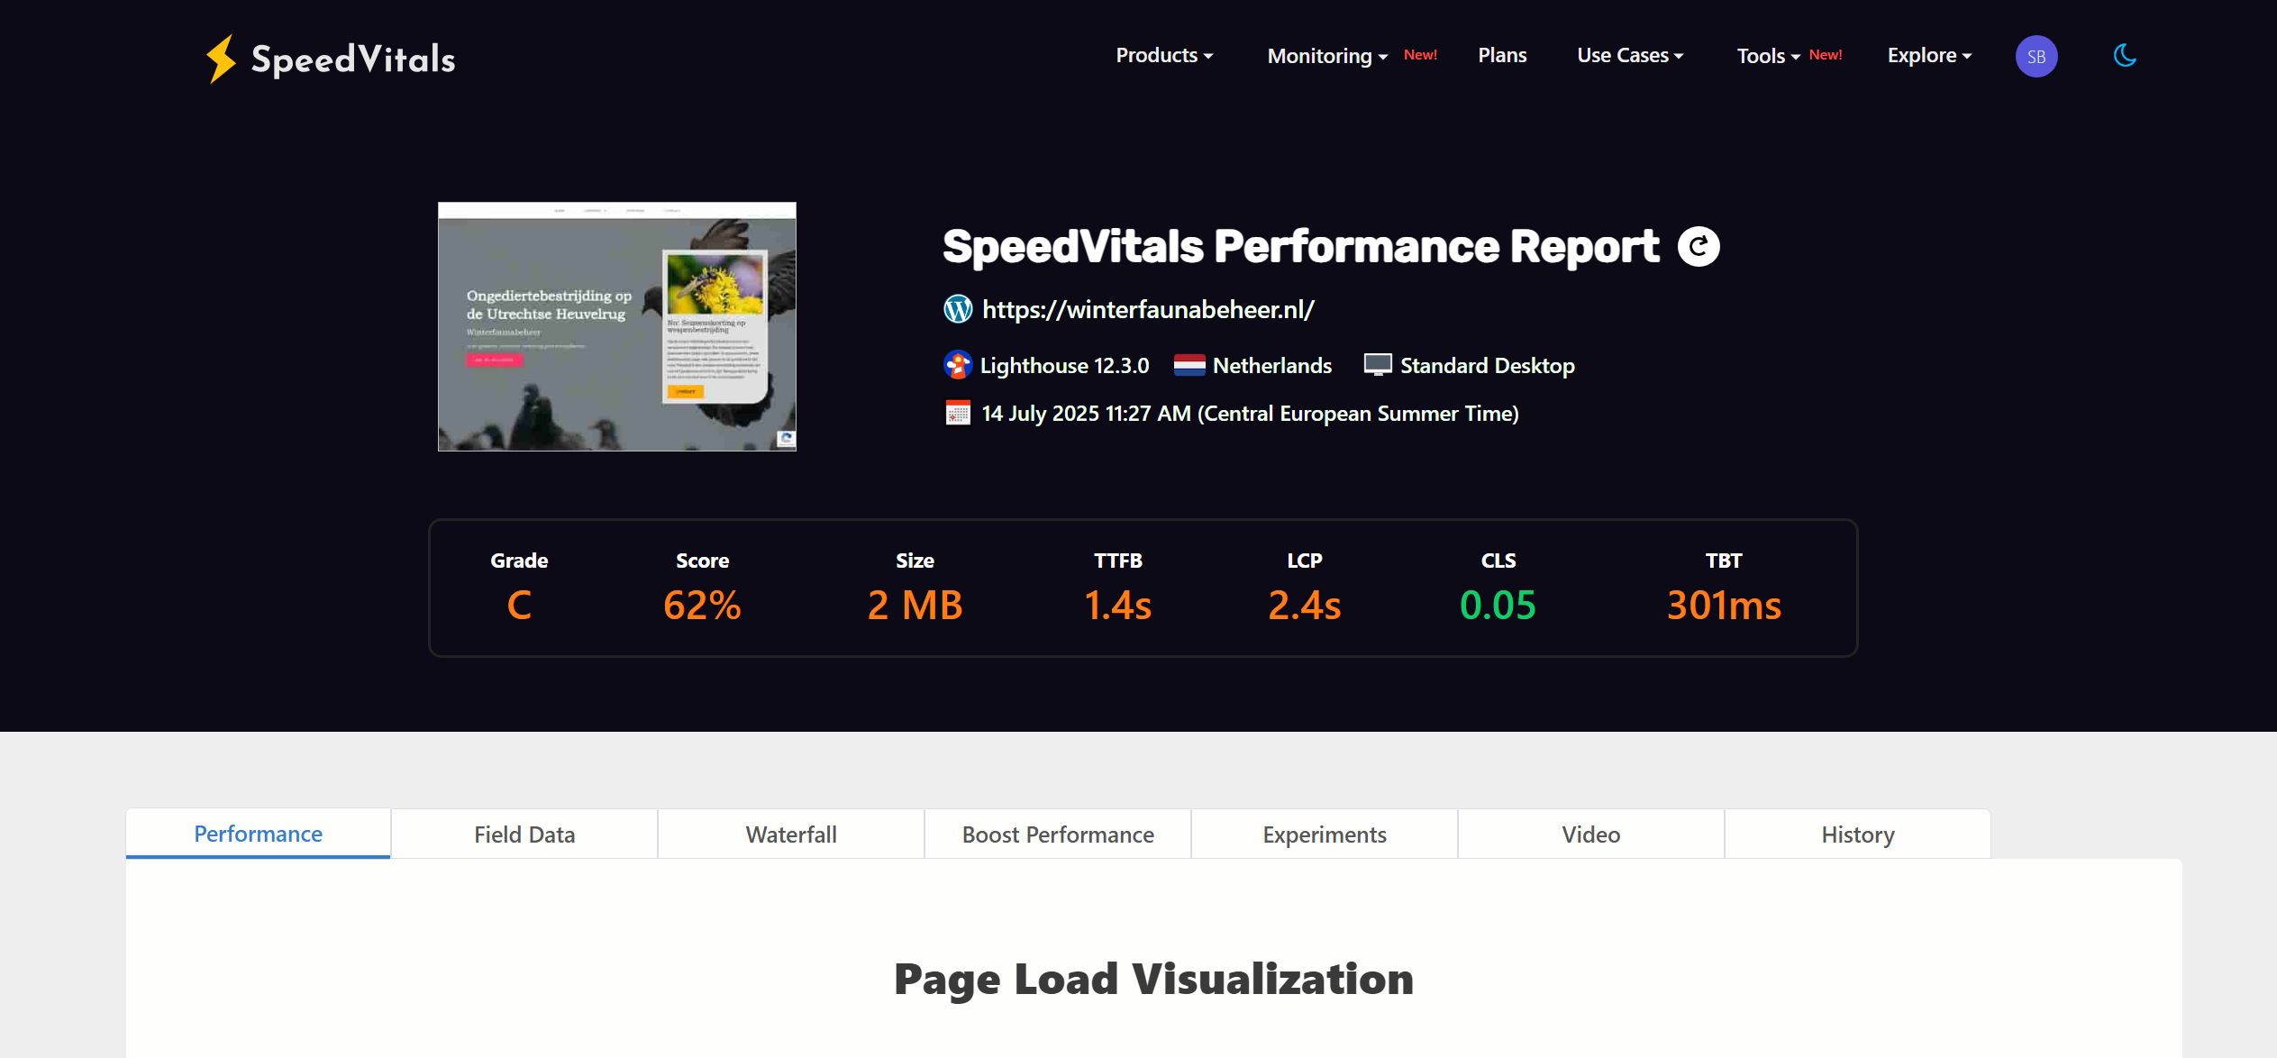Click the Size value 2 MB
The height and width of the screenshot is (1058, 2277).
pyautogui.click(x=915, y=605)
